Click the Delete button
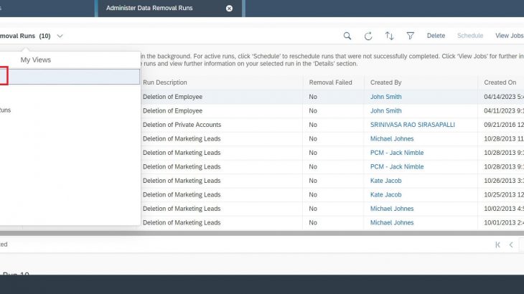This screenshot has width=524, height=294. [436, 36]
